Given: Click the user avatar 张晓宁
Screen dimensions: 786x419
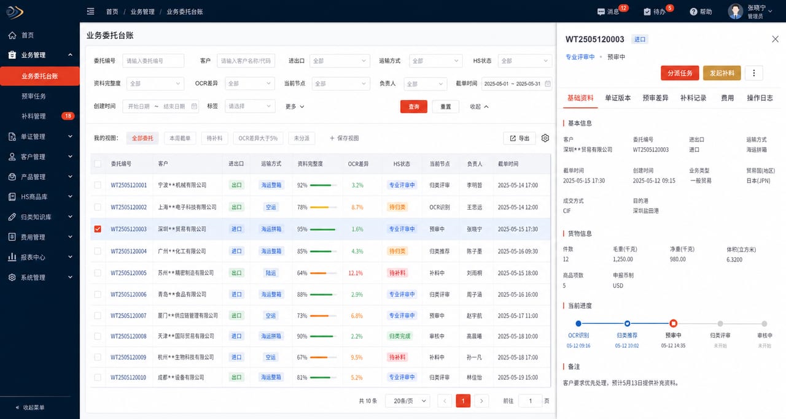Looking at the screenshot, I should [x=735, y=12].
